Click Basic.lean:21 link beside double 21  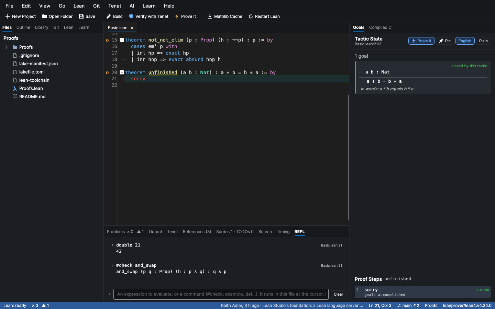331,245
